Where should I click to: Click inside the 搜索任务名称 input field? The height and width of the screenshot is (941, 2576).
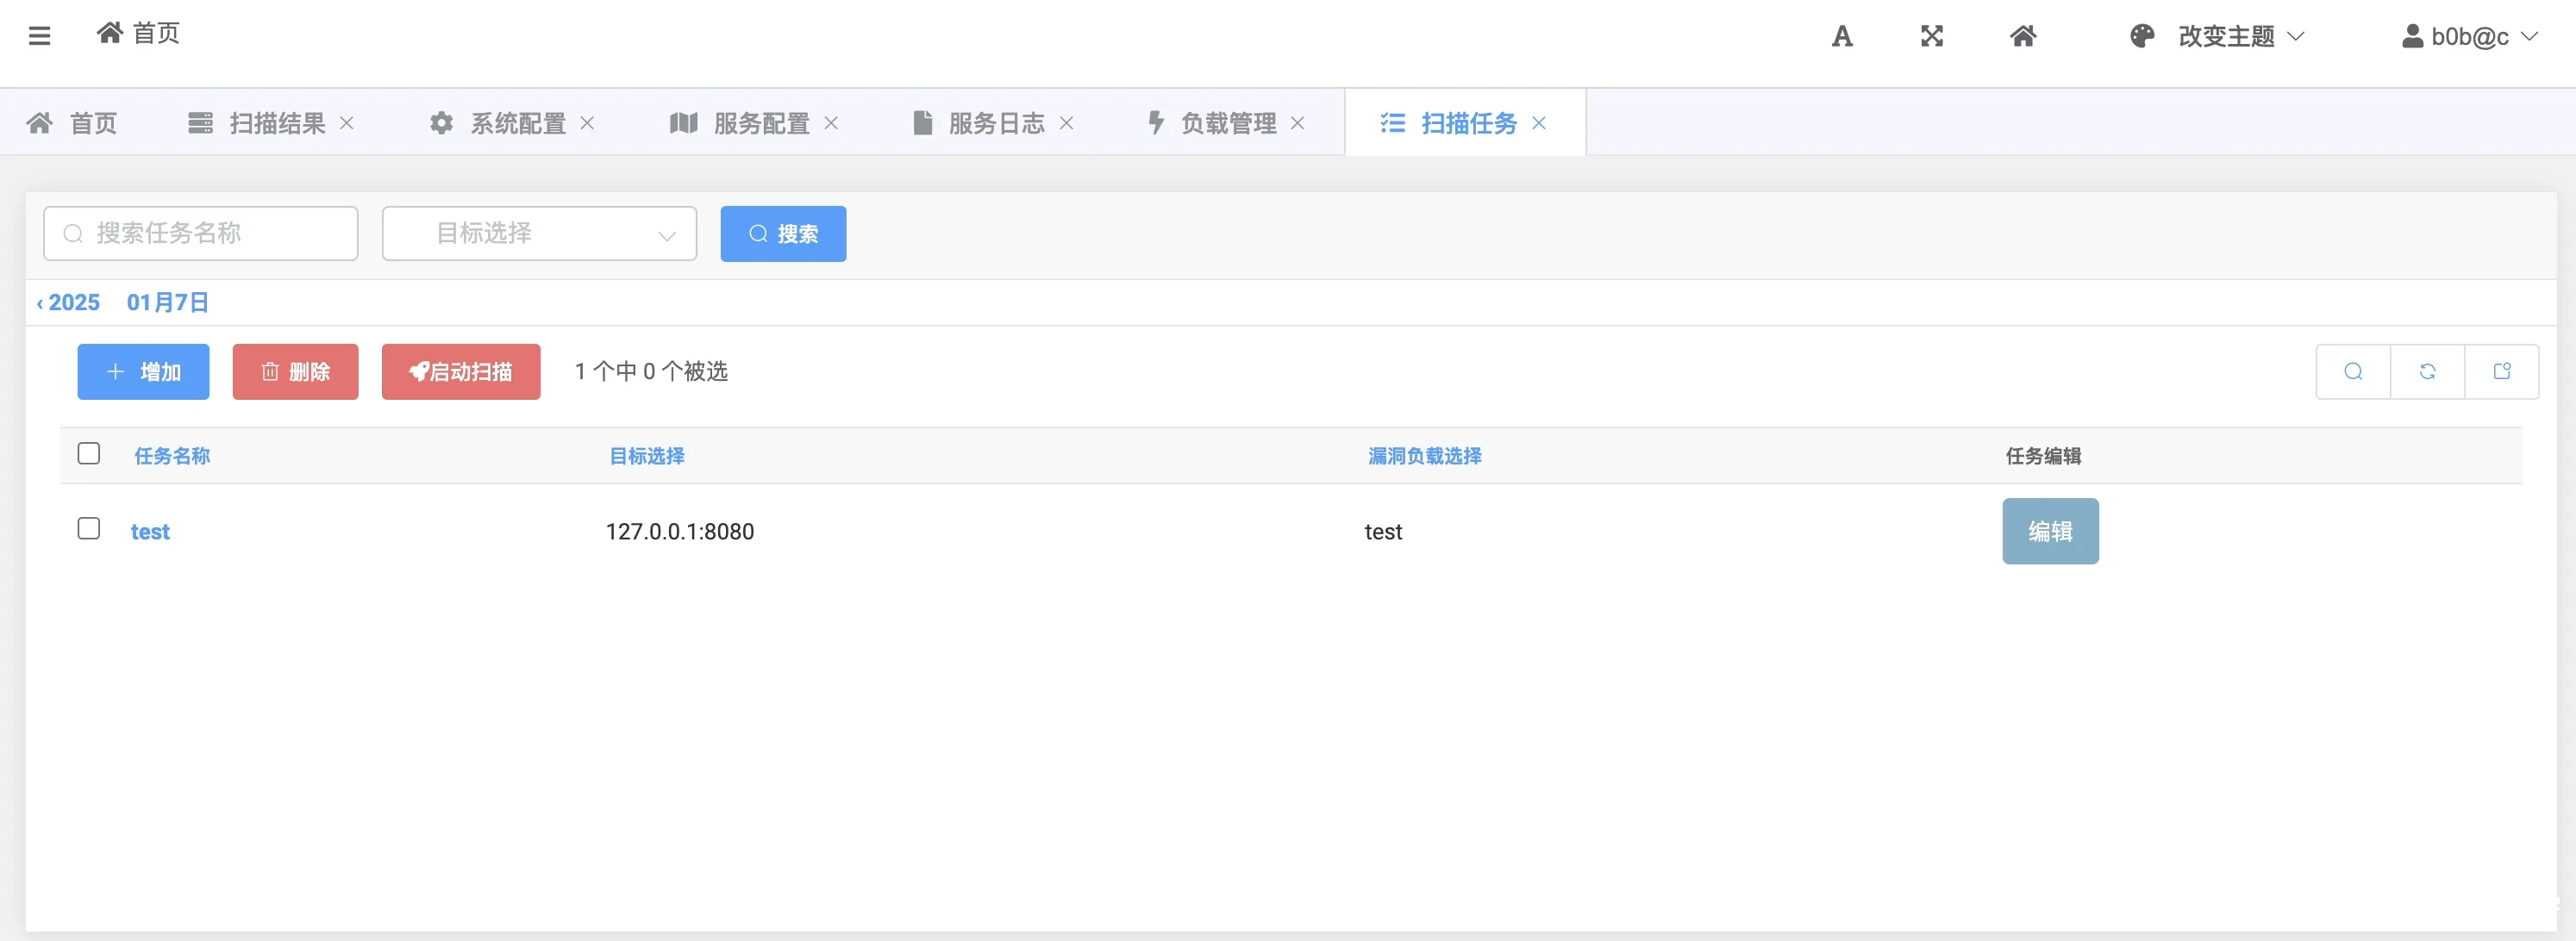pyautogui.click(x=200, y=233)
